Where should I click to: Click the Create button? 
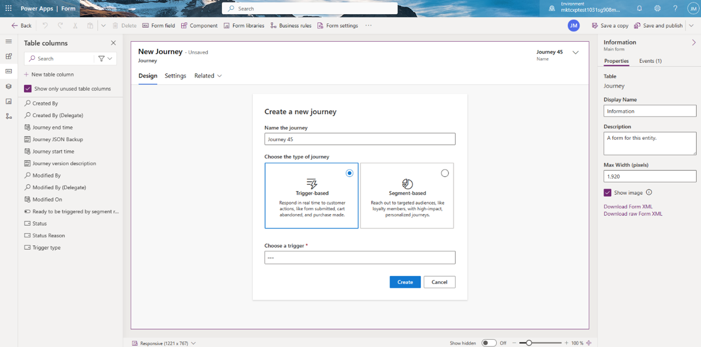point(405,282)
